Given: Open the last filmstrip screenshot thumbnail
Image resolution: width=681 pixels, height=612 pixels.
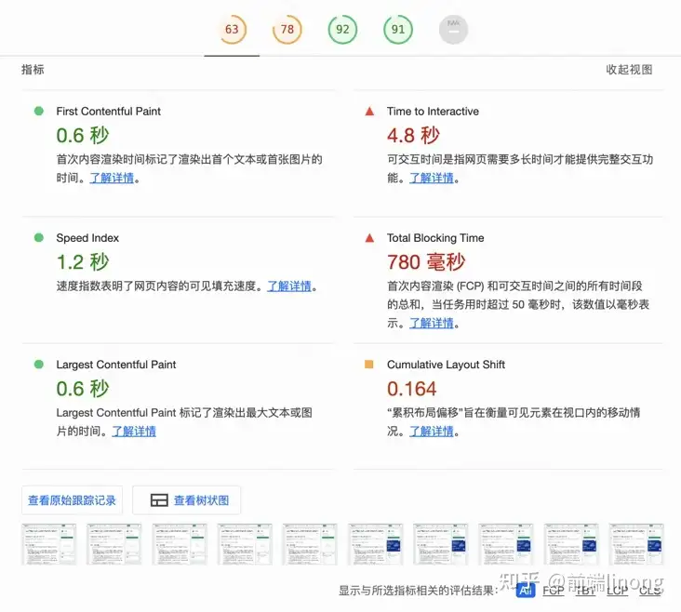Looking at the screenshot, I should tap(636, 545).
